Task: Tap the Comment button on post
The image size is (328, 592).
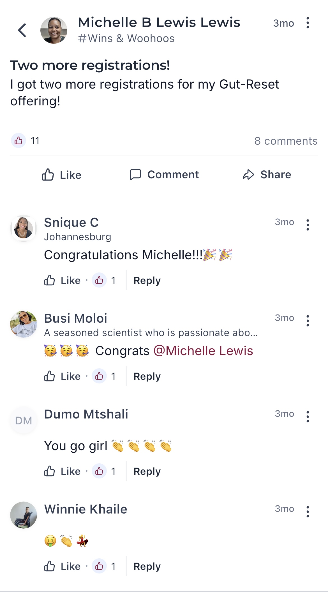Action: tap(164, 175)
